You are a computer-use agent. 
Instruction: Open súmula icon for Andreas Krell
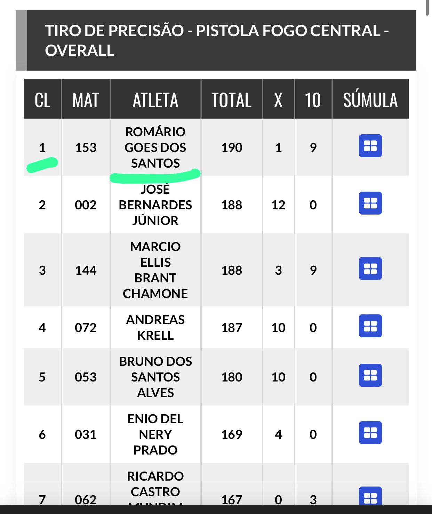(370, 326)
